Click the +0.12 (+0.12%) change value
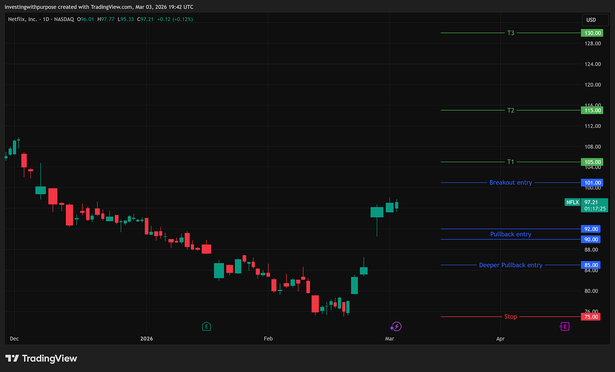Screen dimensions: 615x372 (x=175, y=19)
